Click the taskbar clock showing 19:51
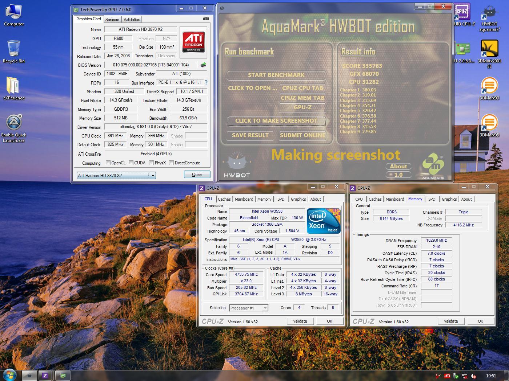Image resolution: width=509 pixels, height=381 pixels. coord(491,376)
